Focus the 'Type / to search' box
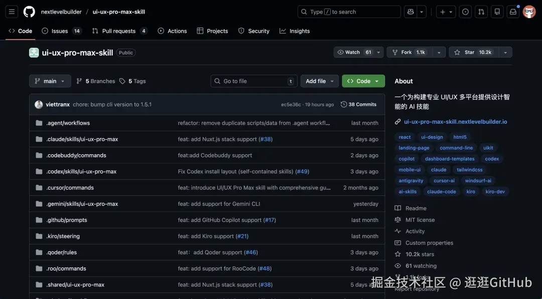This screenshot has height=299, width=542. click(349, 12)
